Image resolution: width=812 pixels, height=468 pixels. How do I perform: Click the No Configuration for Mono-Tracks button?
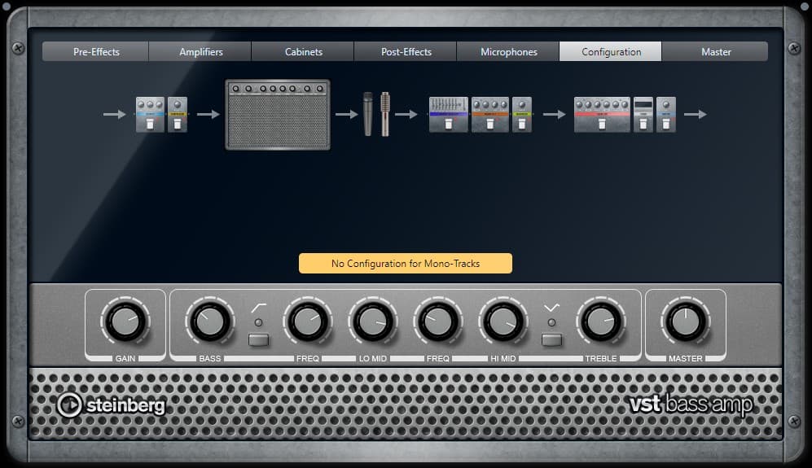405,264
